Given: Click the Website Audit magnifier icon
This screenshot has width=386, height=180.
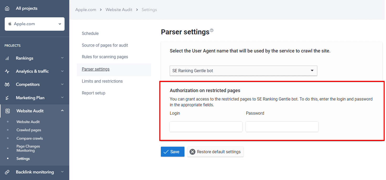Looking at the screenshot, I should click(x=8, y=111).
